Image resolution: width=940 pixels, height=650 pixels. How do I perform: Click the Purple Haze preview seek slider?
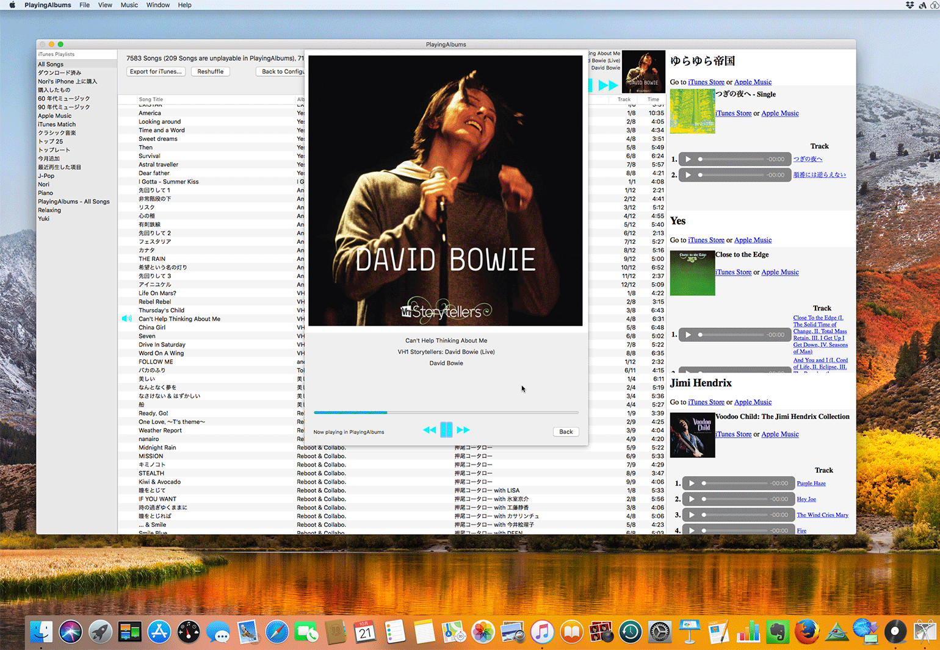735,484
